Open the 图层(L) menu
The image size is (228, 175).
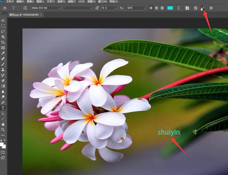click(40, 2)
